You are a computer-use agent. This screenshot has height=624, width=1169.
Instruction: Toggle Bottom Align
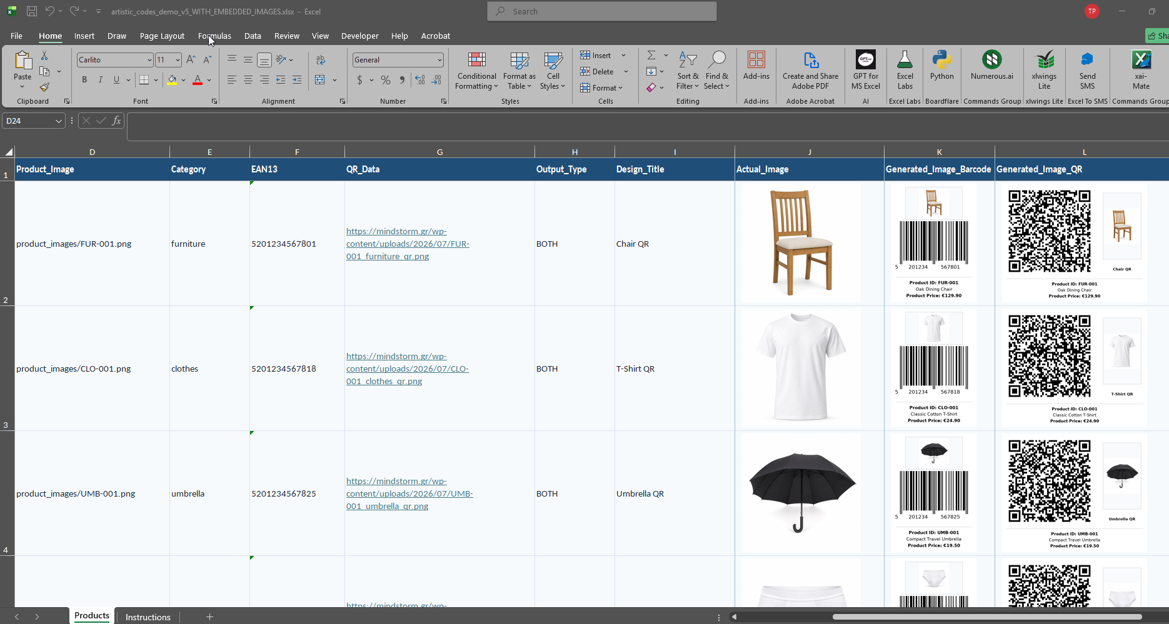264,60
